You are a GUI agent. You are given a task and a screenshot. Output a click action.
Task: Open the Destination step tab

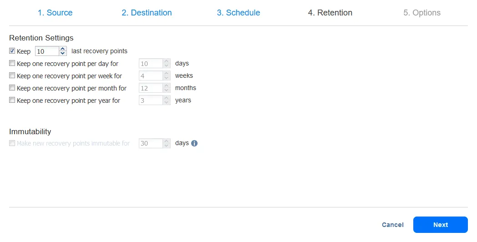click(147, 13)
